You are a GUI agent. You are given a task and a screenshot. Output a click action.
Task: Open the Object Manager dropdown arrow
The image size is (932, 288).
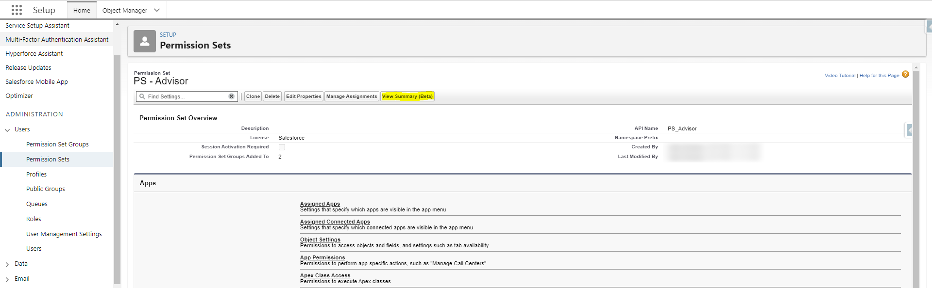[157, 10]
